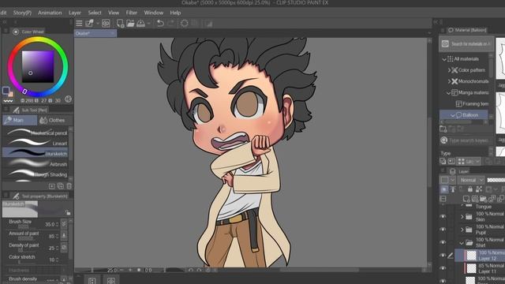This screenshot has height=284, width=505.
Task: Open the Animation menu
Action: [50, 13]
